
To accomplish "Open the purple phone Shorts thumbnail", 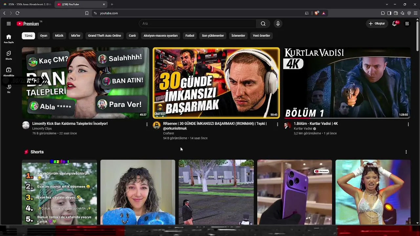I will pos(295,192).
